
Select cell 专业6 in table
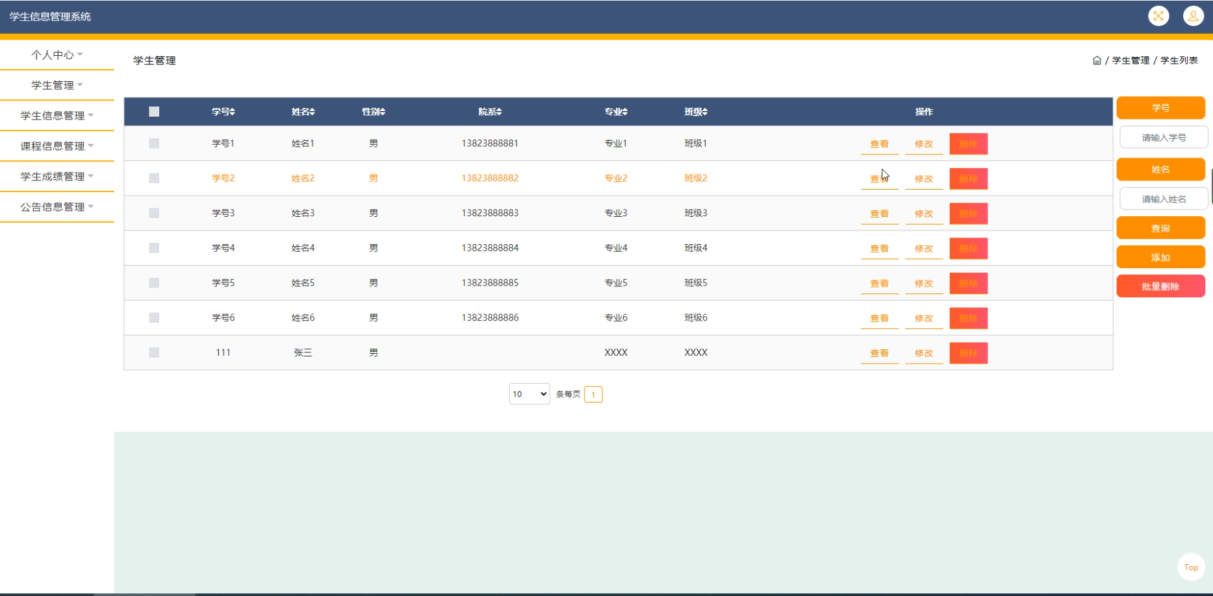coord(616,317)
